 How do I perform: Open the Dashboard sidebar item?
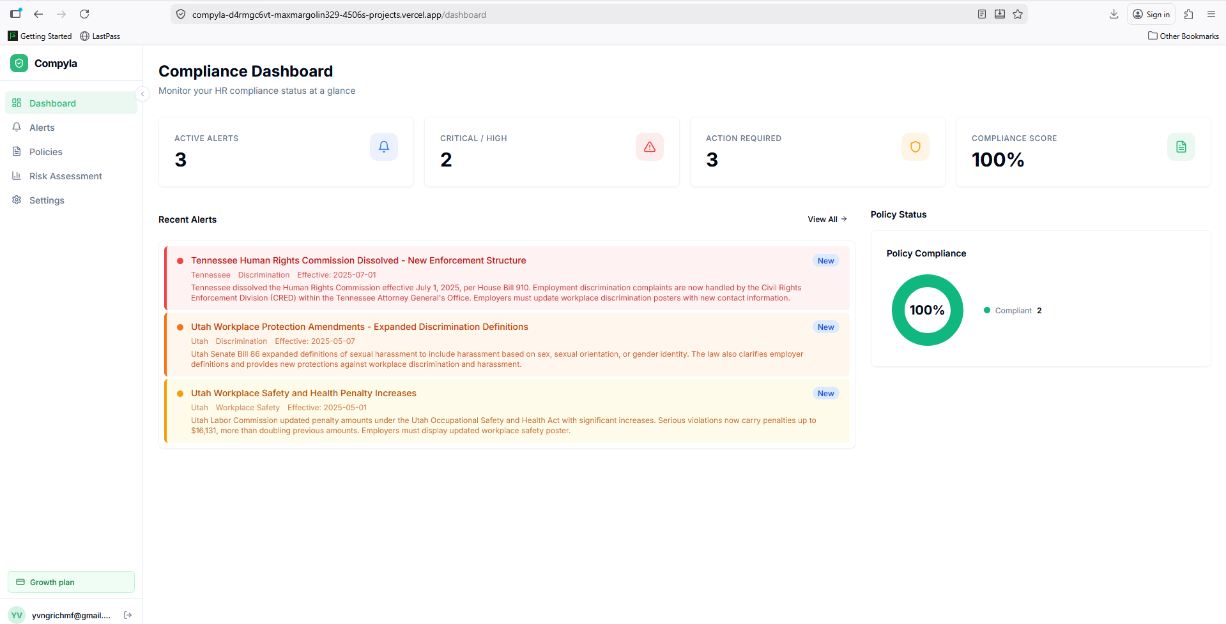[x=71, y=103]
